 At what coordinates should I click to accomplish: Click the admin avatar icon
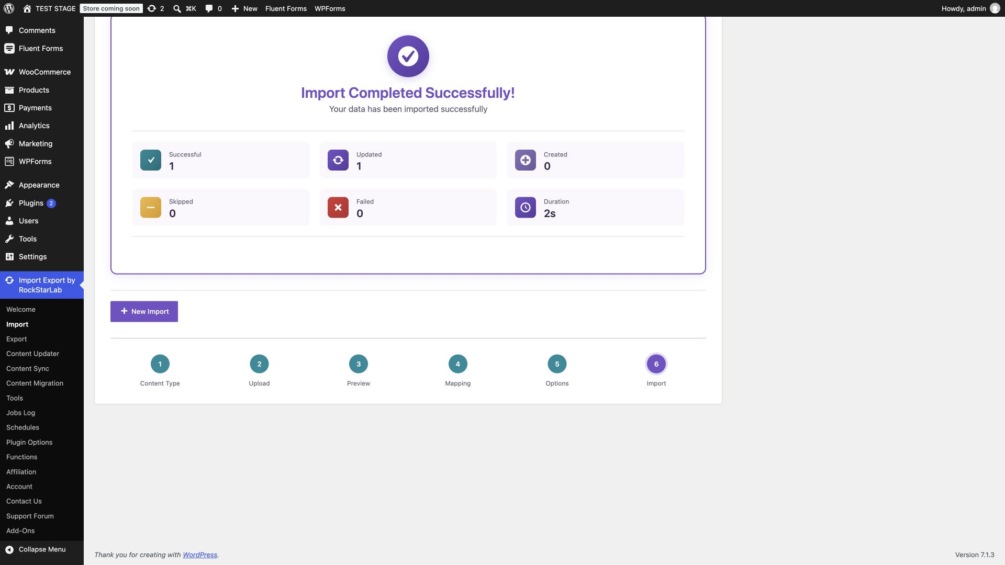click(x=995, y=8)
